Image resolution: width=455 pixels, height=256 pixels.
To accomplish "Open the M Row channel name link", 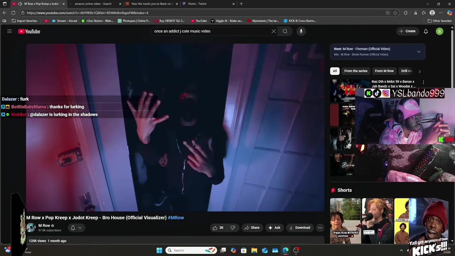I will click(x=44, y=225).
